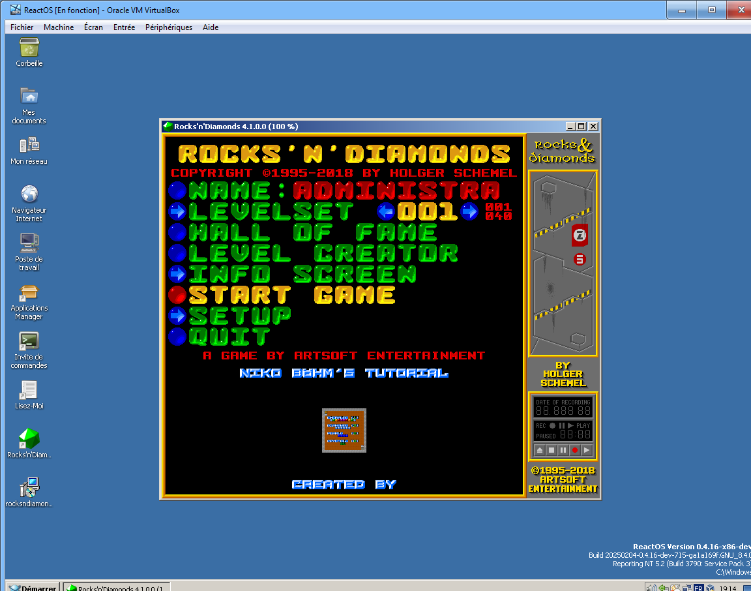This screenshot has height=591, width=751.
Task: Select QUIT in the game menu
Action: [x=229, y=337]
